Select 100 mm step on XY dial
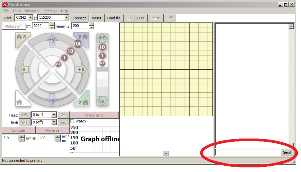The height and width of the screenshot is (172, 301). [x=78, y=44]
